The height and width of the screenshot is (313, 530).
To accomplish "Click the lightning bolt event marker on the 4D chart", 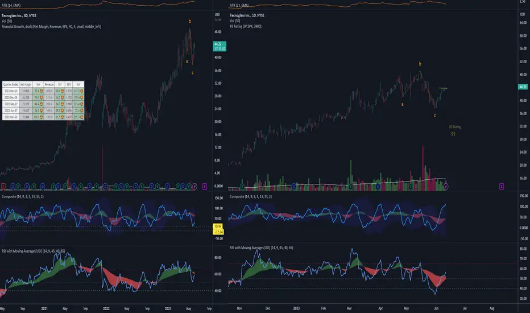I will (x=194, y=186).
